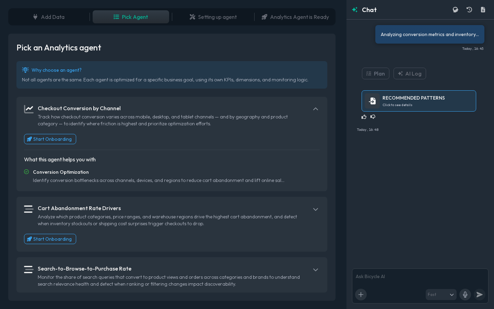Expand the Search-to-Browse-to-Purchase Rate card
Viewport: 494px width, 309px height.
pyautogui.click(x=316, y=270)
